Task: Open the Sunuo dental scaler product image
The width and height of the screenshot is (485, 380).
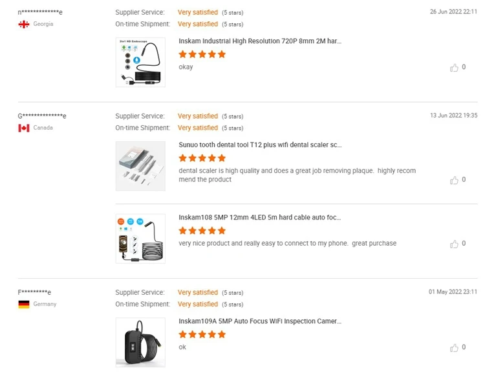Action: [140, 166]
